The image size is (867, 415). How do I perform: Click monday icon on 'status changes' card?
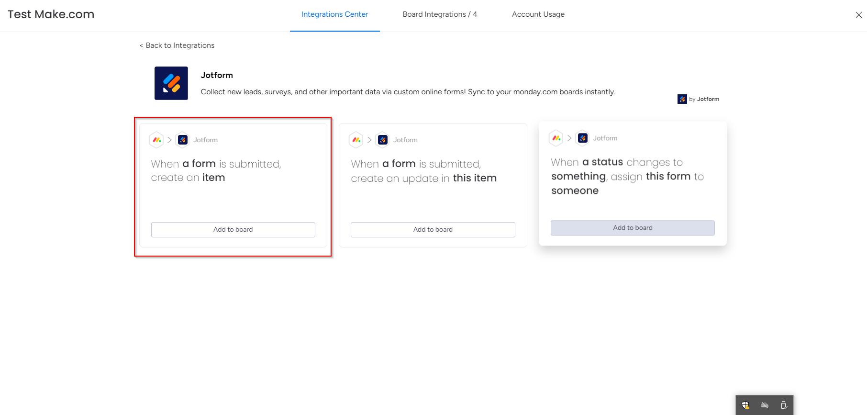[556, 138]
